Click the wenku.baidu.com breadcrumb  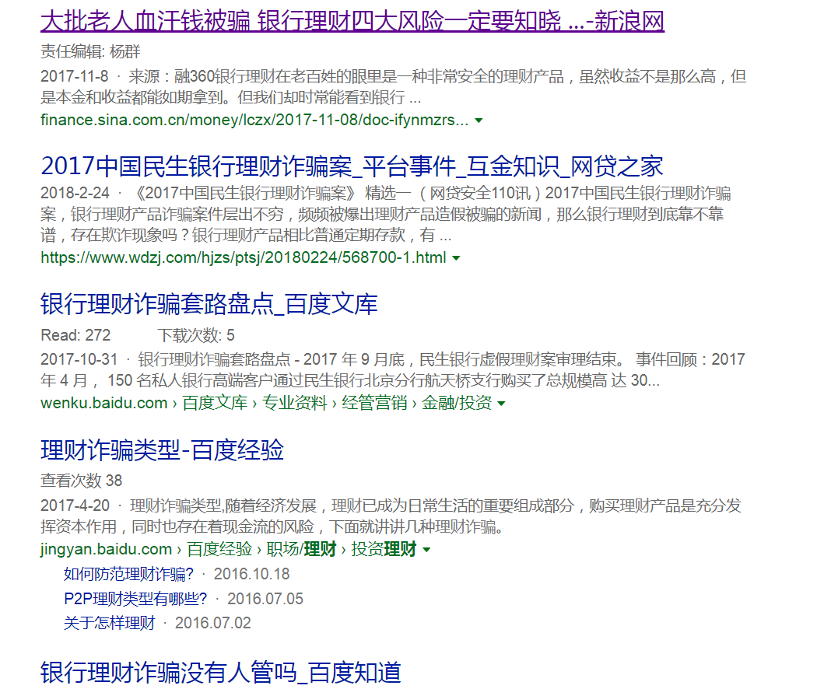(x=104, y=403)
